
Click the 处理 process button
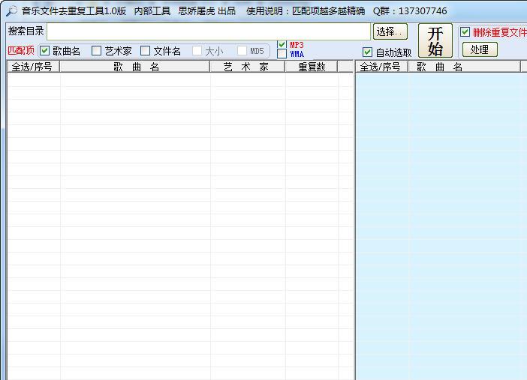[480, 49]
